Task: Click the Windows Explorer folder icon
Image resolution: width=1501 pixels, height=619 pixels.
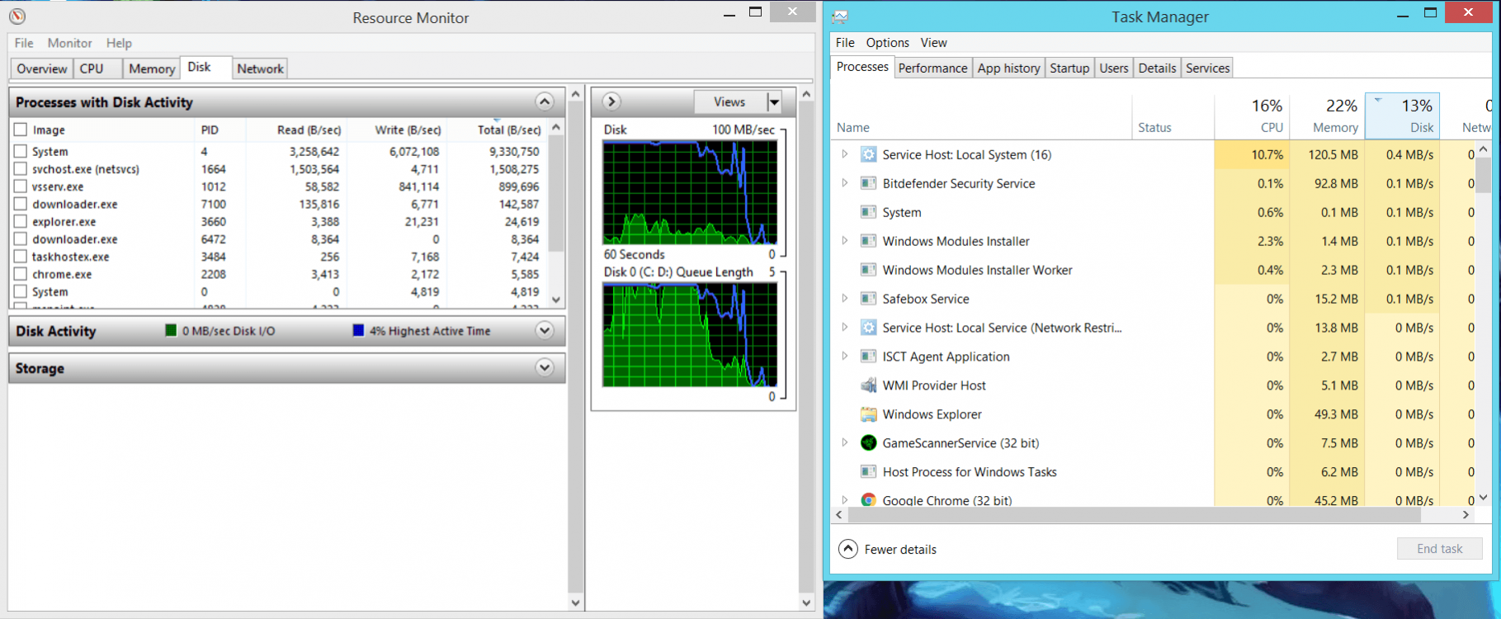Action: [868, 414]
